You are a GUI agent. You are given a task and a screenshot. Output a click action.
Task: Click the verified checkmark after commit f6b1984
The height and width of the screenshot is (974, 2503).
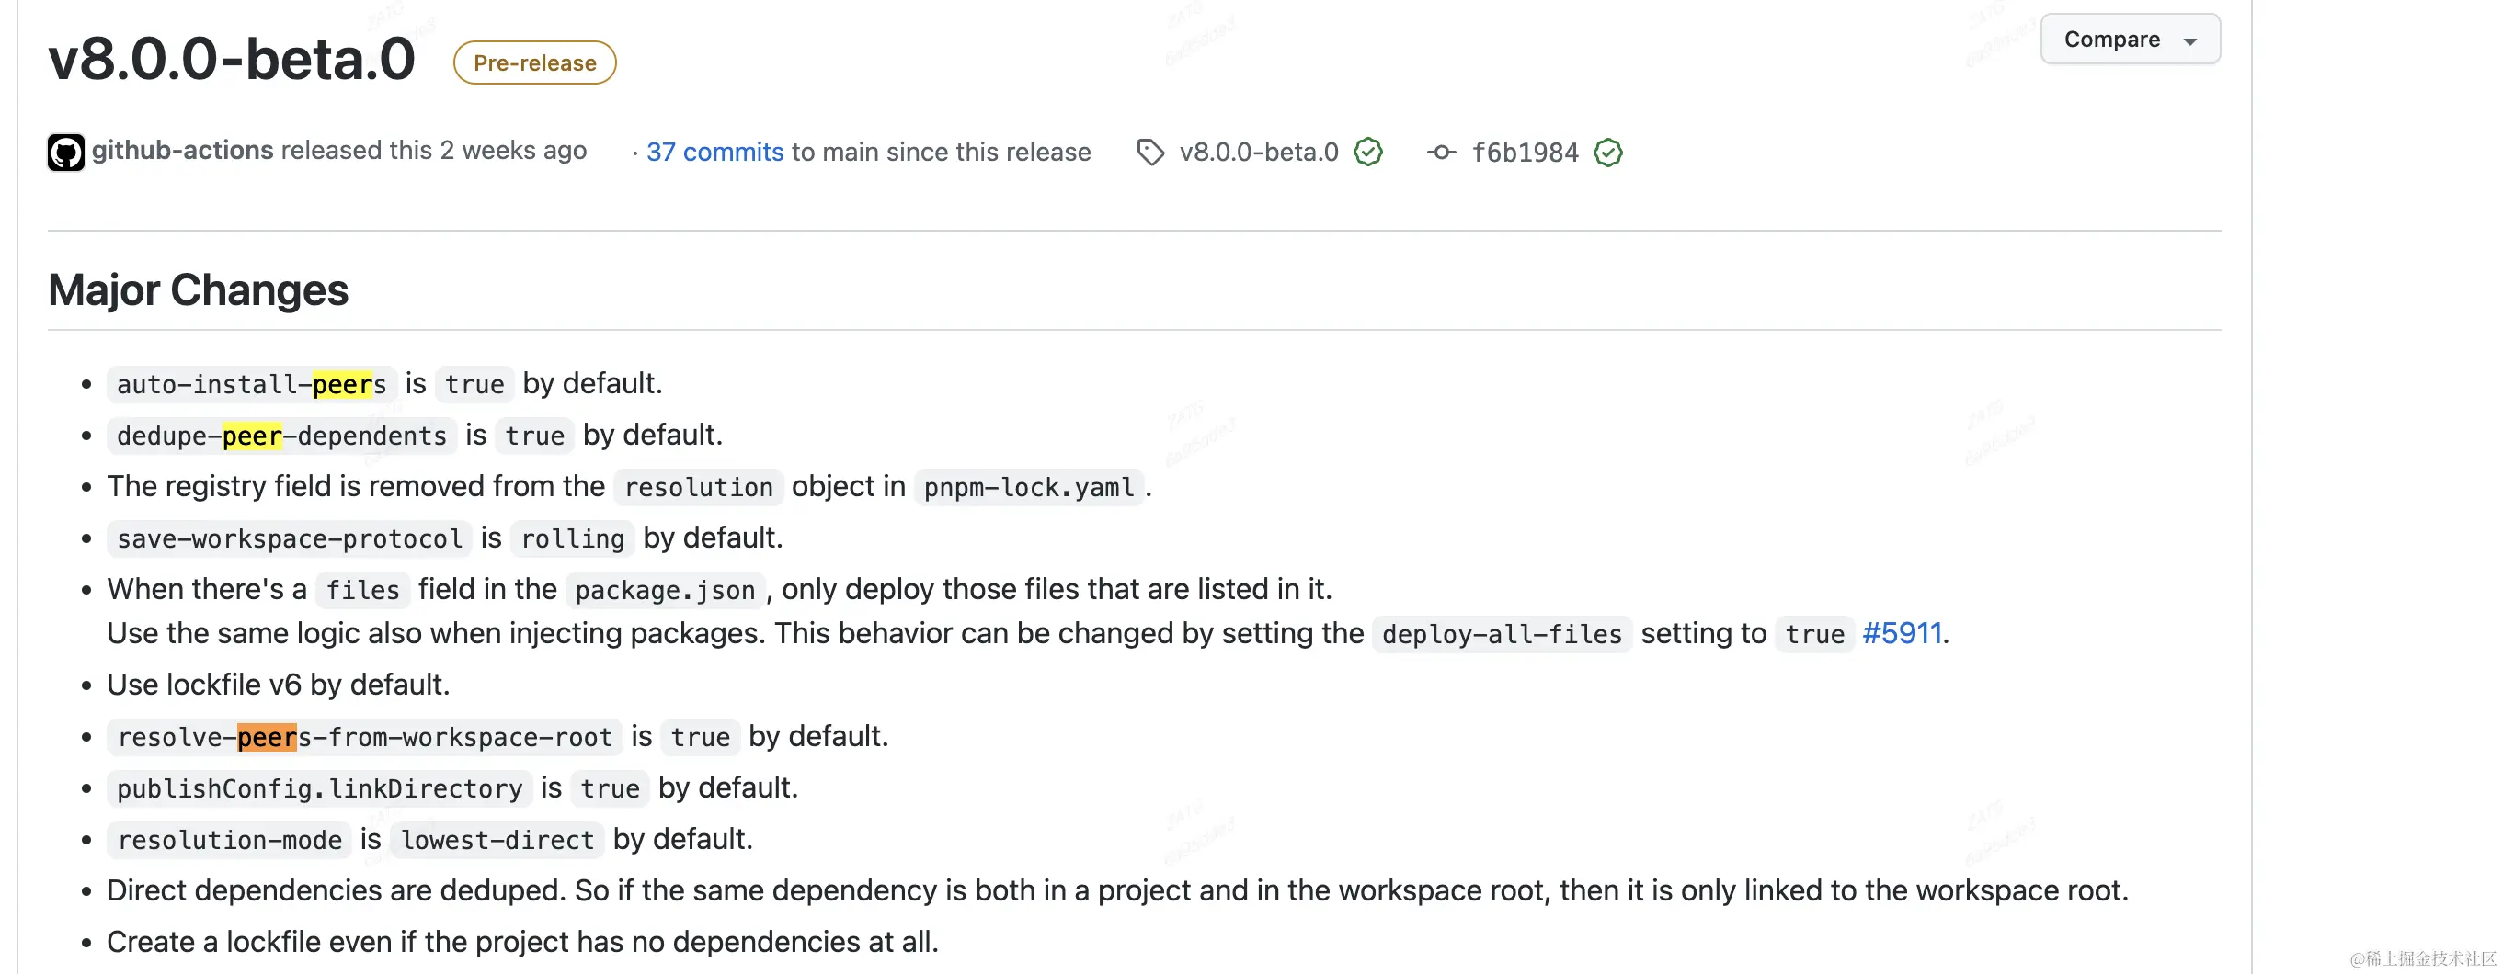pos(1608,153)
